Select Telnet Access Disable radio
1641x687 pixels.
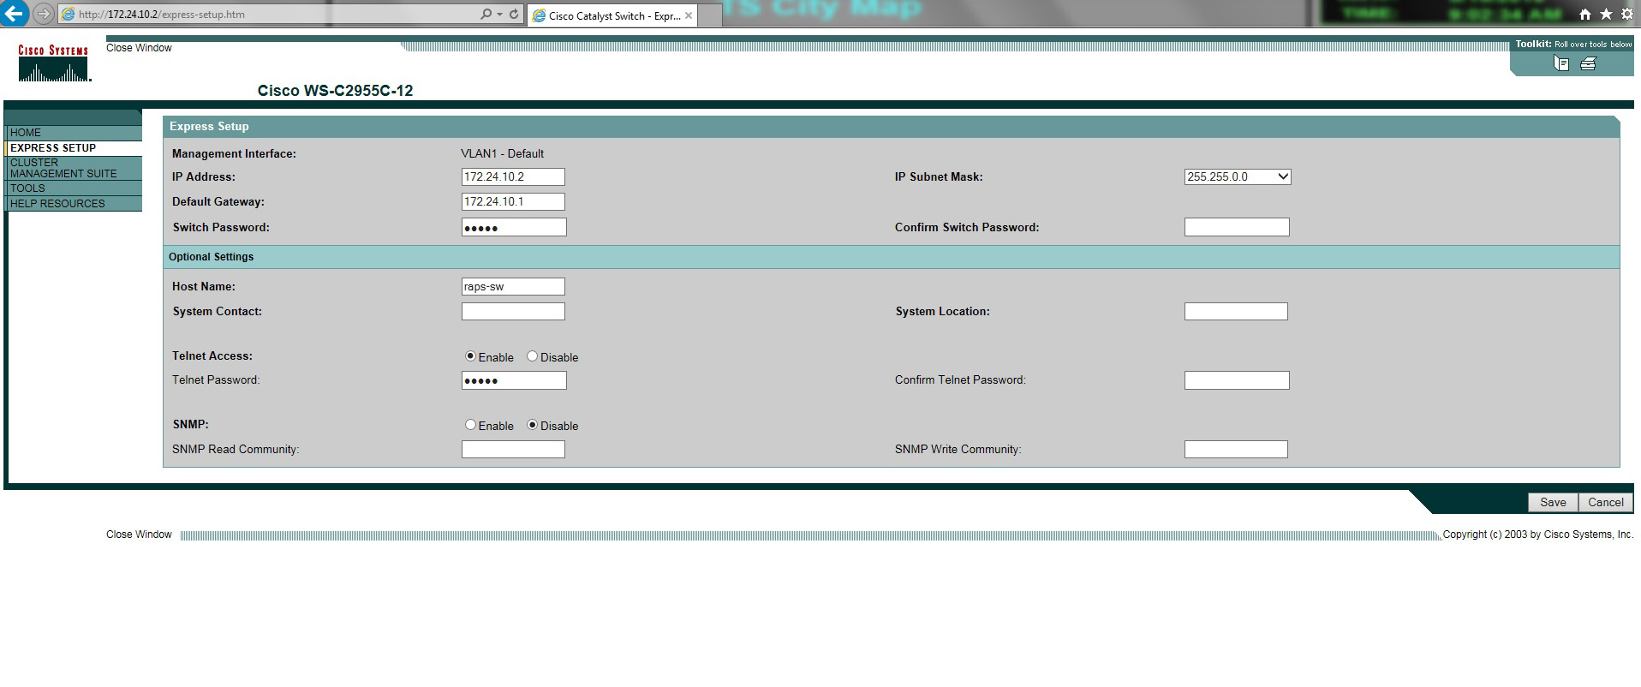coord(532,356)
